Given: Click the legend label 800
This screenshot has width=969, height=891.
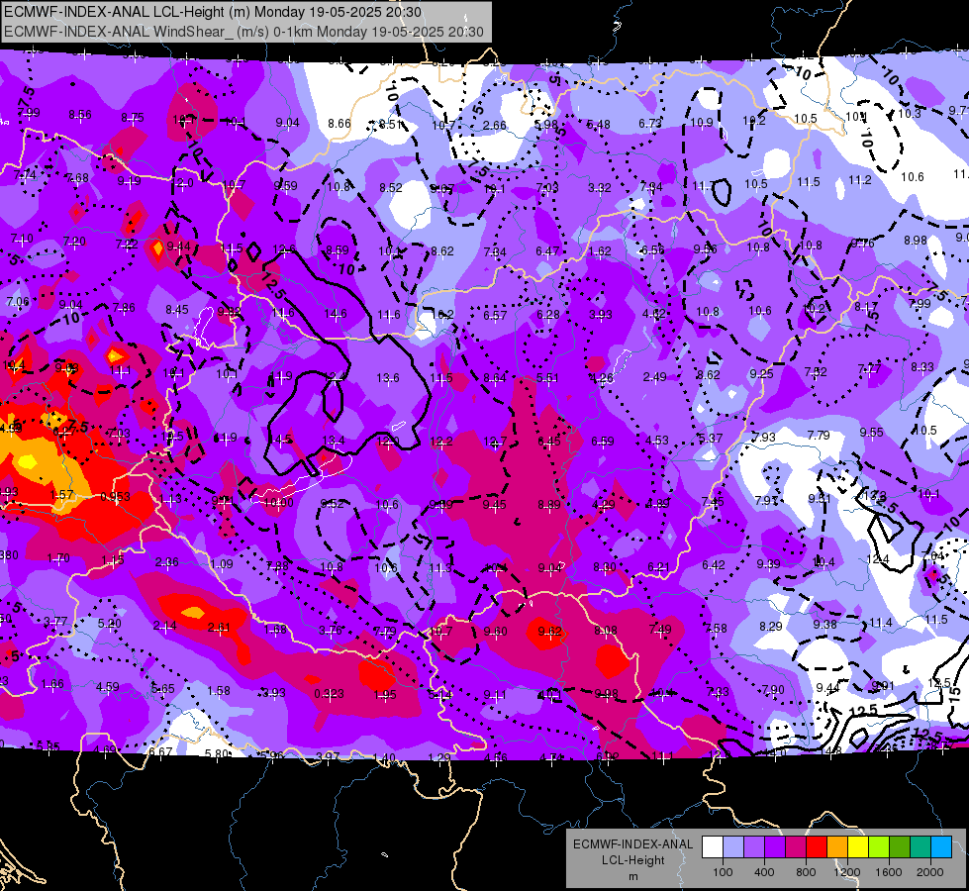Looking at the screenshot, I should [x=806, y=872].
